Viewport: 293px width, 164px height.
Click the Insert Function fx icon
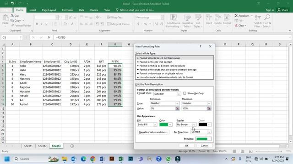pyautogui.click(x=49, y=37)
